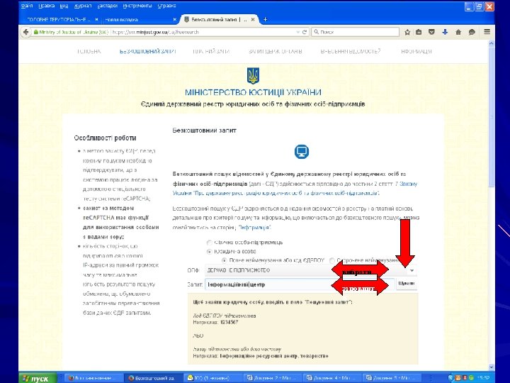The image size is (510, 383).
Task: Click the page scrollbar up arrow
Action: (x=491, y=43)
